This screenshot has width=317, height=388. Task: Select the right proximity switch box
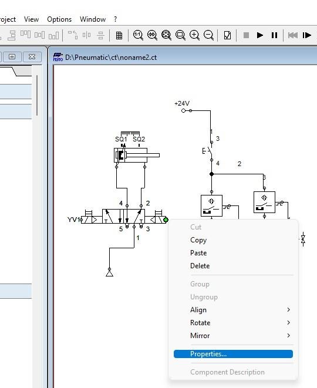point(264,202)
